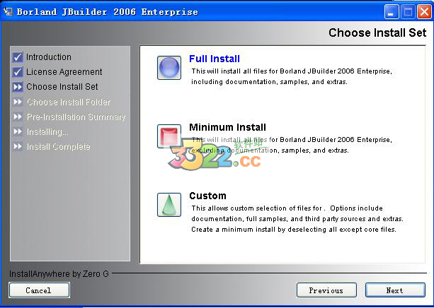Click the Install Complete step label
This screenshot has width=434, height=308.
click(x=58, y=147)
